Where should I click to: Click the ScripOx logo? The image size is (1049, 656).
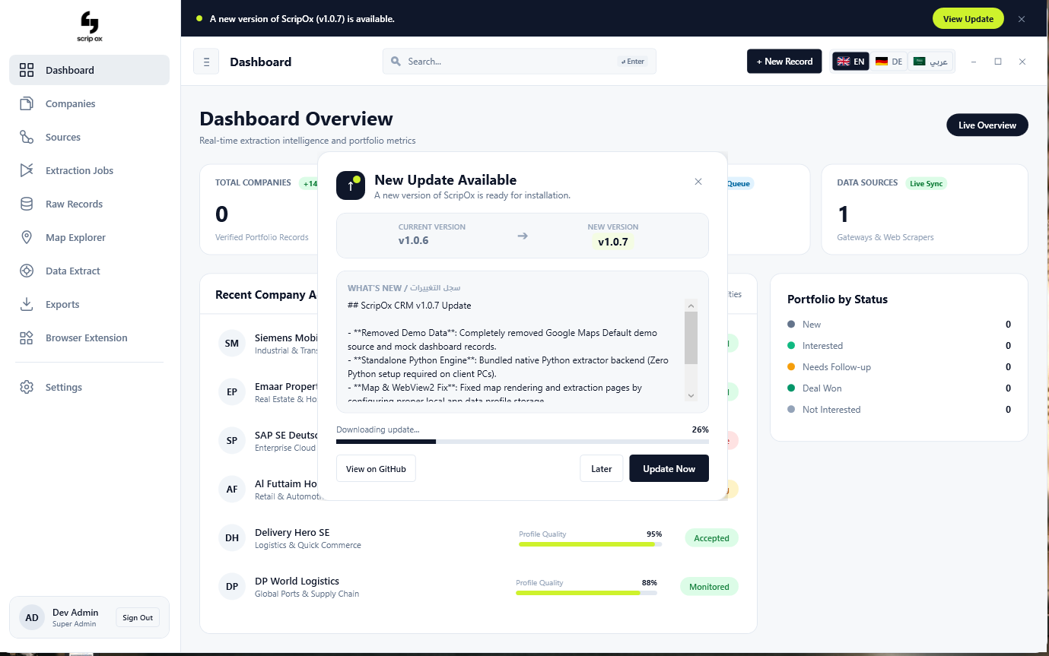click(90, 26)
